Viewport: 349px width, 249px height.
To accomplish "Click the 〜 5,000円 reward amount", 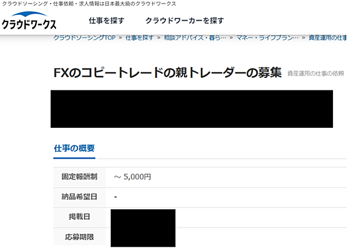I will tap(132, 177).
